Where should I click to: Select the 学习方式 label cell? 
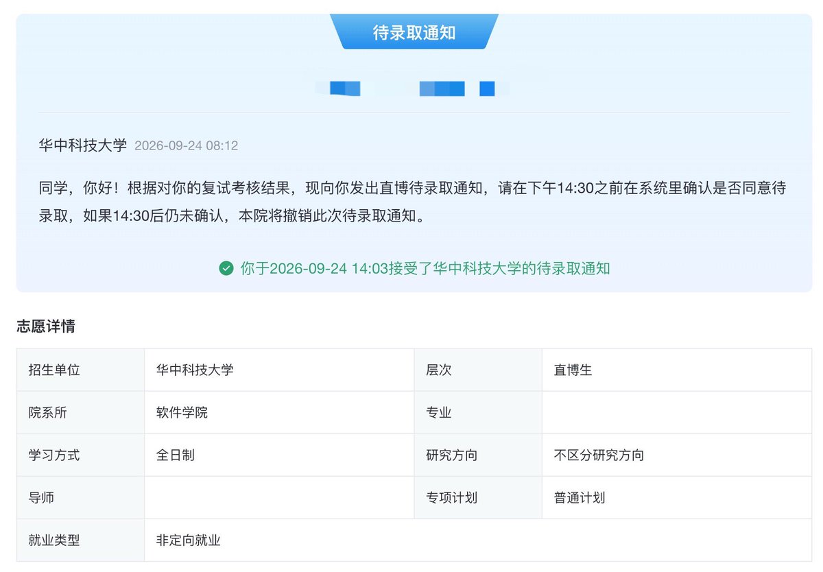tap(80, 455)
